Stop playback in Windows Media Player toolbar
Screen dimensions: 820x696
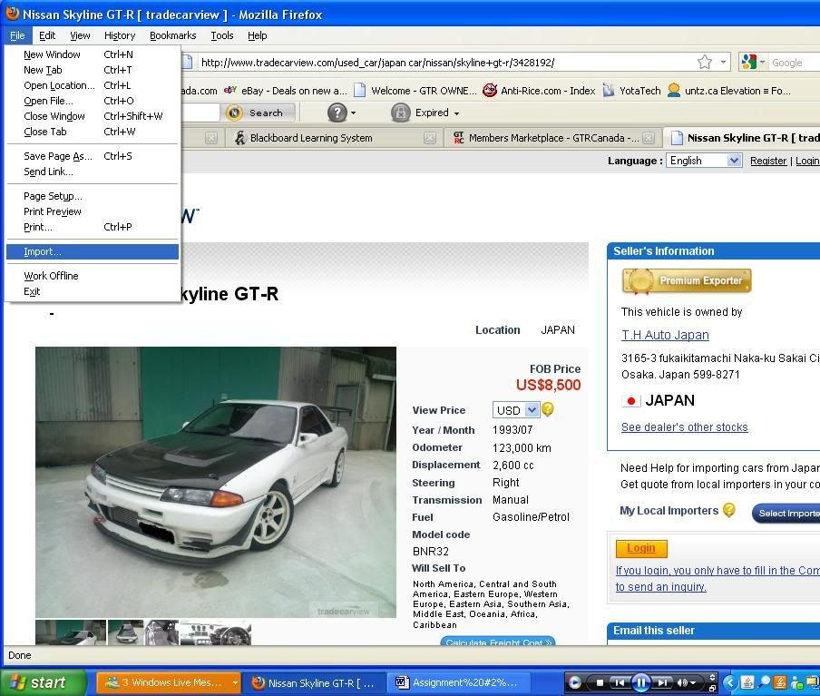(x=600, y=682)
